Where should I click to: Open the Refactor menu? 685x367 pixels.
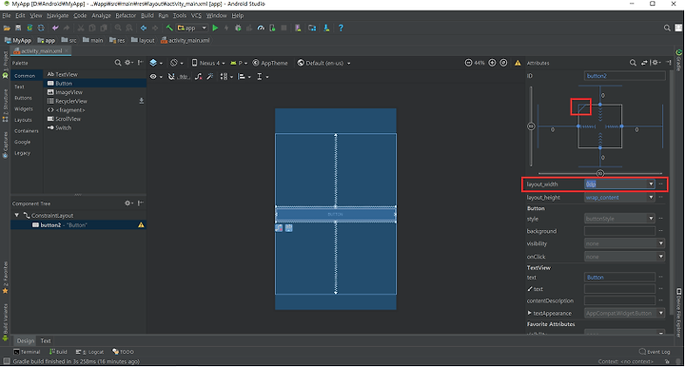(126, 16)
